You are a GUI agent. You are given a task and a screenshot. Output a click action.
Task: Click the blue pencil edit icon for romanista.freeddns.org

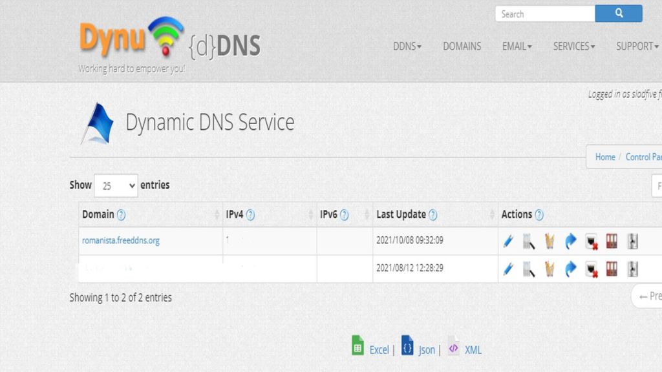[x=508, y=242]
